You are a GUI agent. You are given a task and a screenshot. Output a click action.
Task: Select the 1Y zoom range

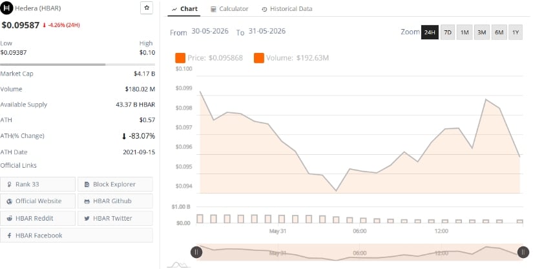click(x=516, y=32)
